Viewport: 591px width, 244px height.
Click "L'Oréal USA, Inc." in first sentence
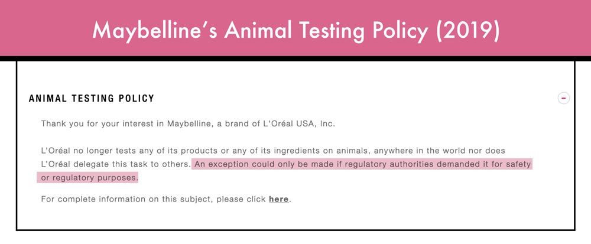coord(295,123)
